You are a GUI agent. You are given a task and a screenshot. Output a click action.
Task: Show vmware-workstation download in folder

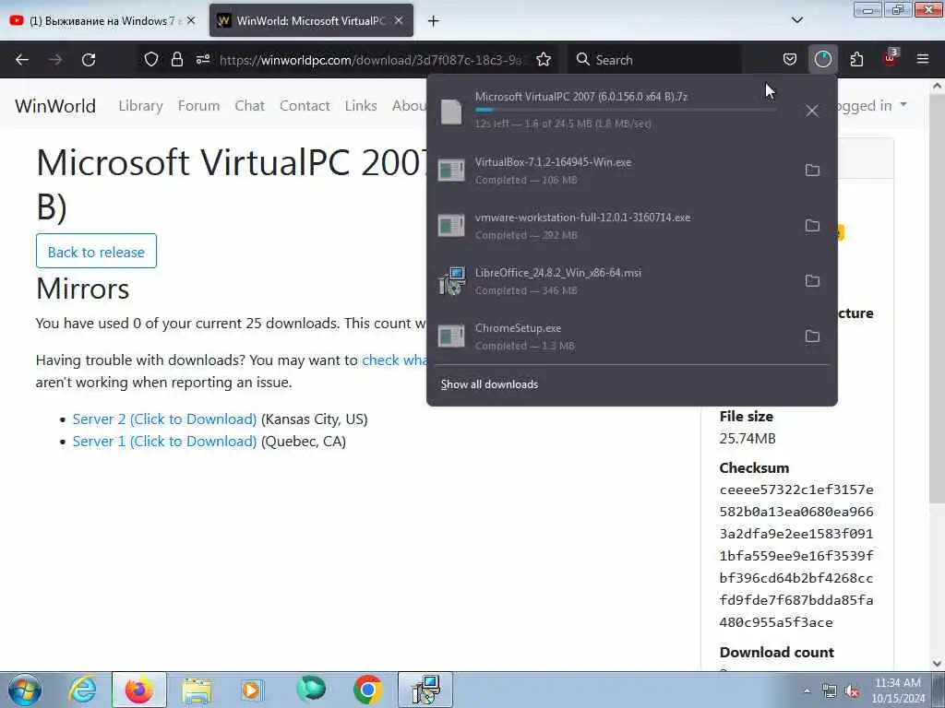(812, 226)
